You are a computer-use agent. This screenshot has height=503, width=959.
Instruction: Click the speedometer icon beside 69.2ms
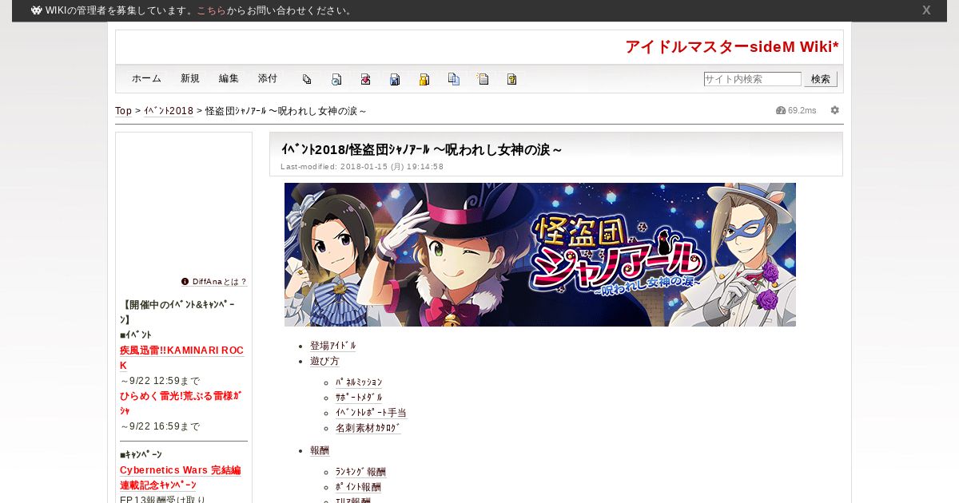pyautogui.click(x=781, y=110)
